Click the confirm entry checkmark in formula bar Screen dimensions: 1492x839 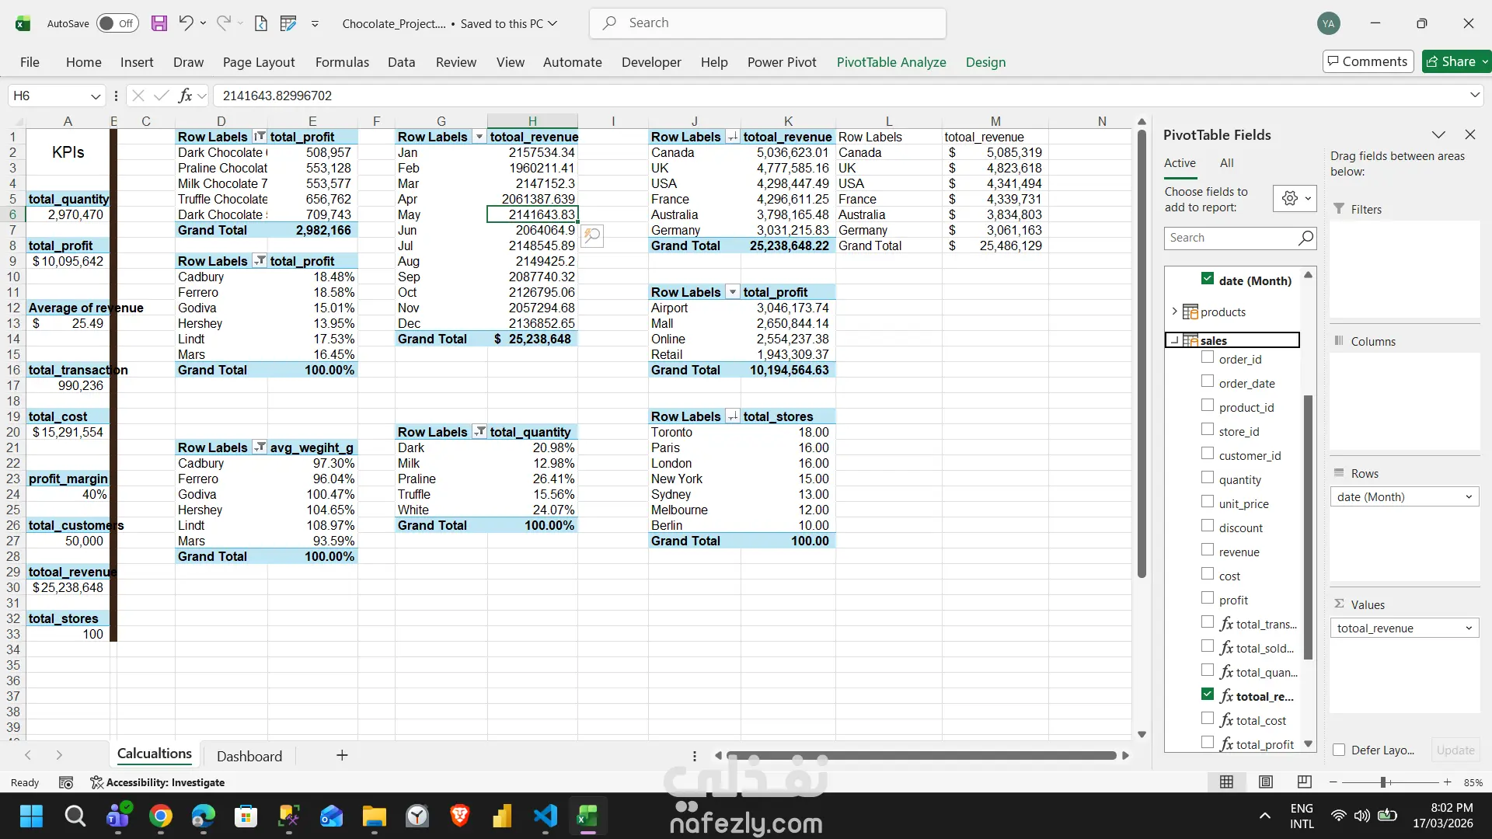click(162, 96)
